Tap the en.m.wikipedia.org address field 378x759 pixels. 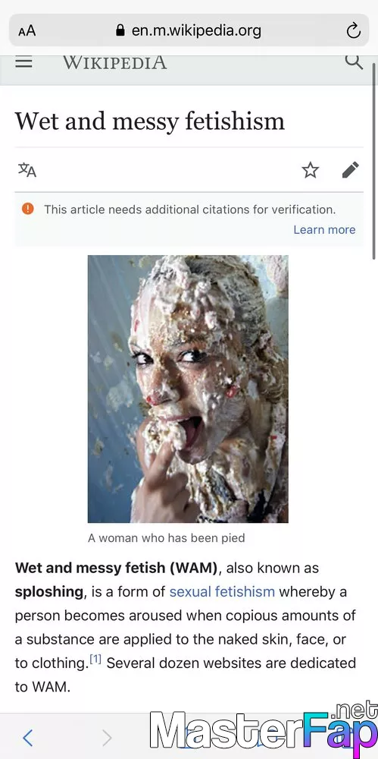point(189,31)
